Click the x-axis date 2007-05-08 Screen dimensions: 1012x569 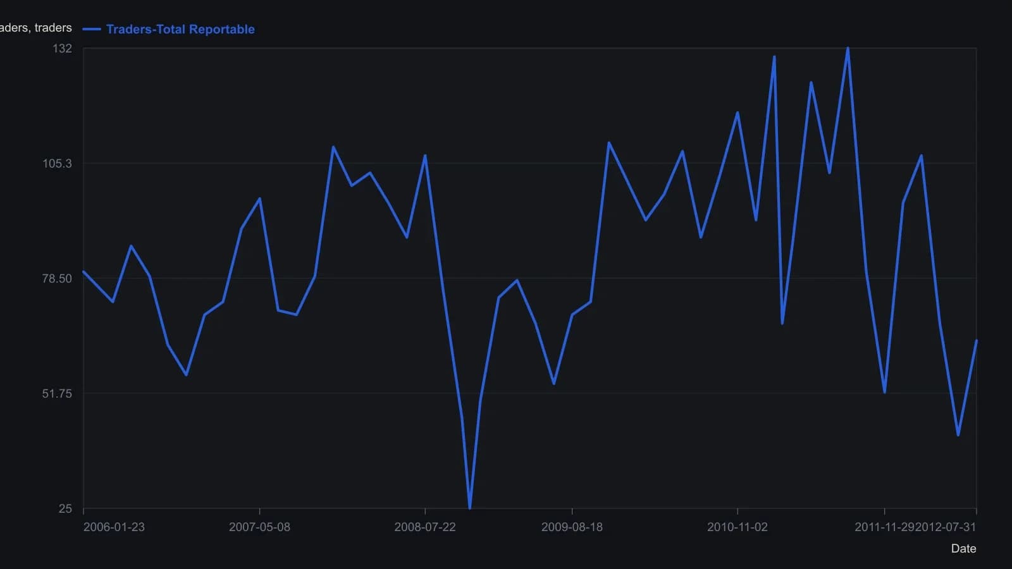click(x=259, y=527)
